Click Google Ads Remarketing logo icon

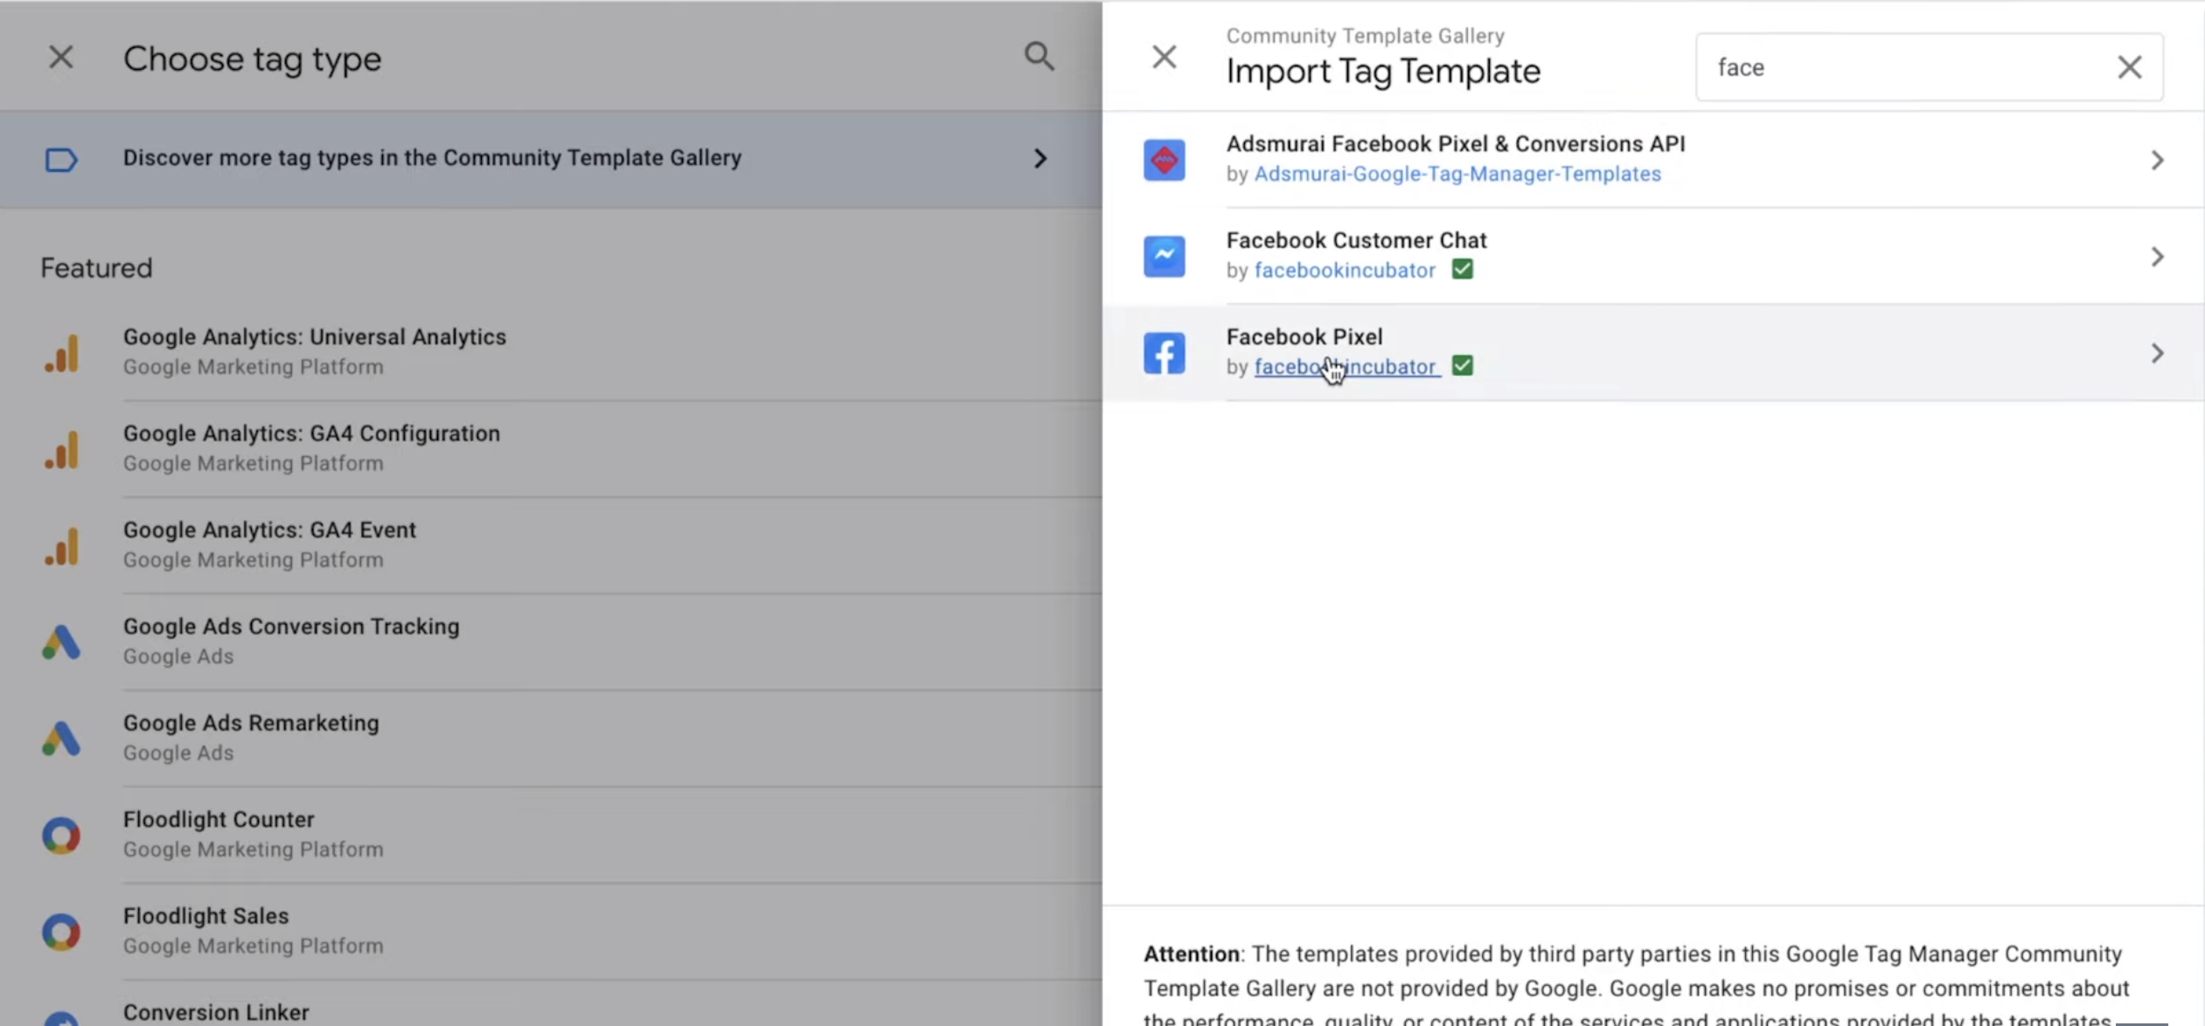click(x=61, y=738)
